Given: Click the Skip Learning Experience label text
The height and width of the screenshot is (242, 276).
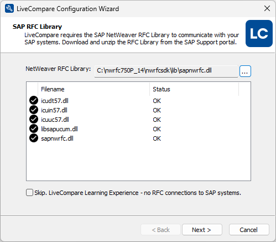Looking at the screenshot, I should point(138,193).
